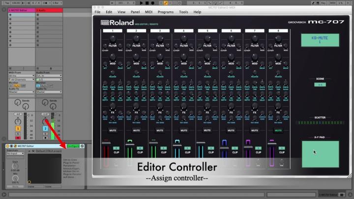Open the 1/2 input channel dropdown

(x=49, y=80)
